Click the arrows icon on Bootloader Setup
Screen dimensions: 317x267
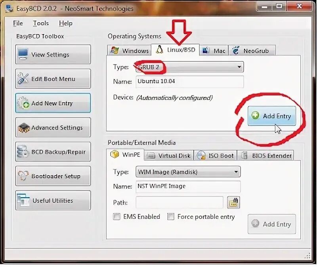[x=23, y=175]
